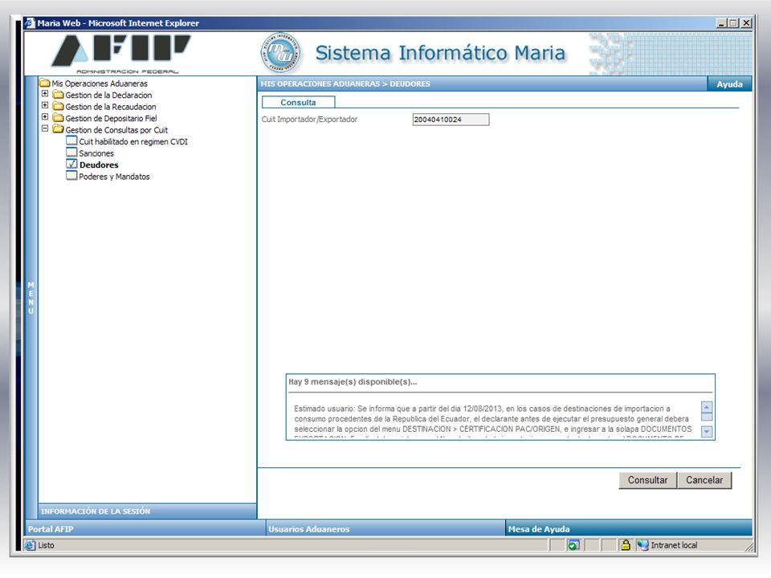The width and height of the screenshot is (771, 578).
Task: Click the Cuit Importador/Exportador label
Action: [x=309, y=119]
